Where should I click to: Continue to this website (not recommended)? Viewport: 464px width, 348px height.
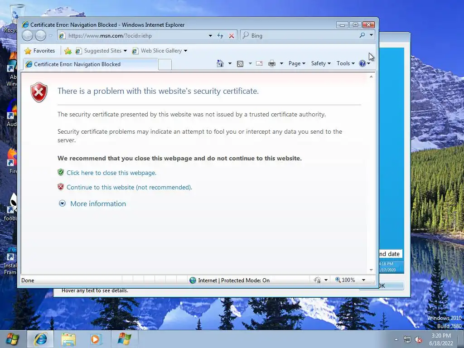(x=129, y=187)
